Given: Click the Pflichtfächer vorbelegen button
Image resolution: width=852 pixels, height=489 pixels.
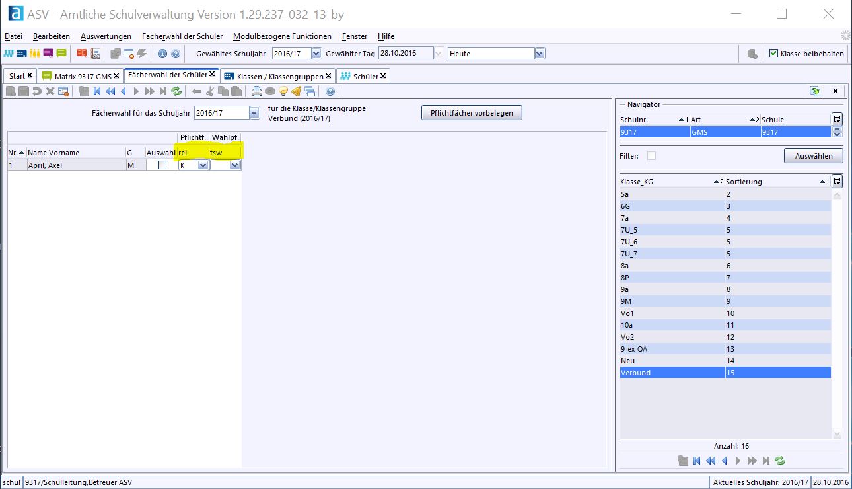Looking at the screenshot, I should coord(472,113).
